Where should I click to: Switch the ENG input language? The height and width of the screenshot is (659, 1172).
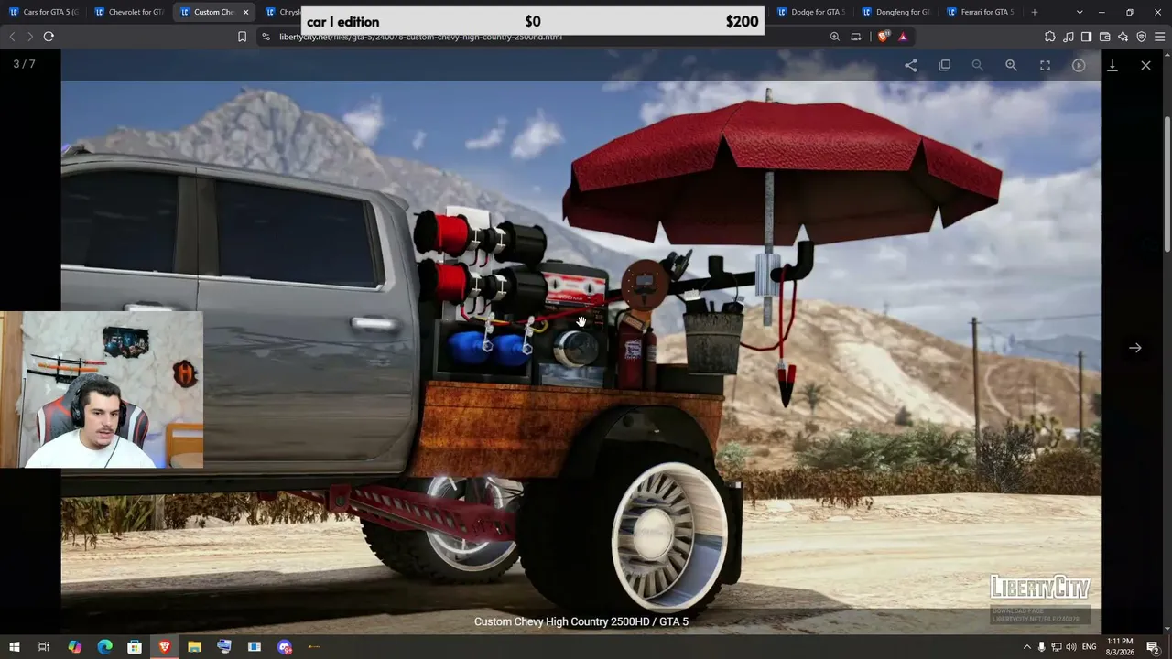coord(1089,647)
